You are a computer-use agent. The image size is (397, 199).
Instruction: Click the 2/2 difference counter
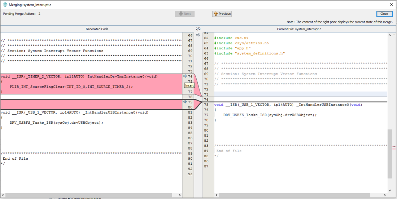(x=198, y=29)
